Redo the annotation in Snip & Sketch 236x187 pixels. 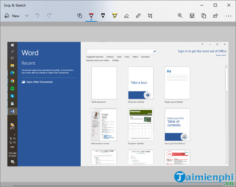click(x=49, y=16)
